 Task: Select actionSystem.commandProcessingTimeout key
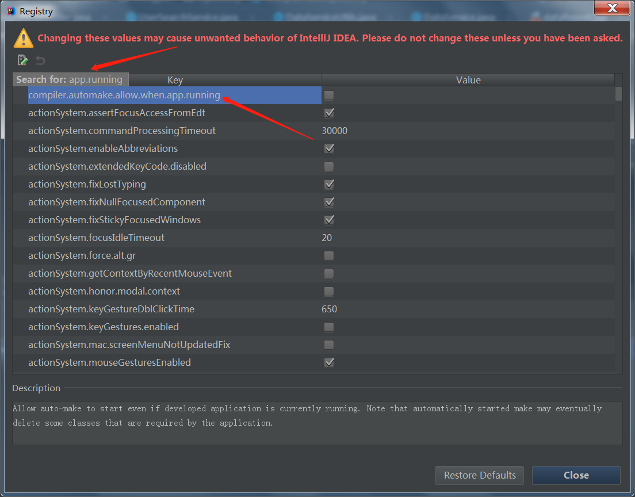pyautogui.click(x=122, y=131)
